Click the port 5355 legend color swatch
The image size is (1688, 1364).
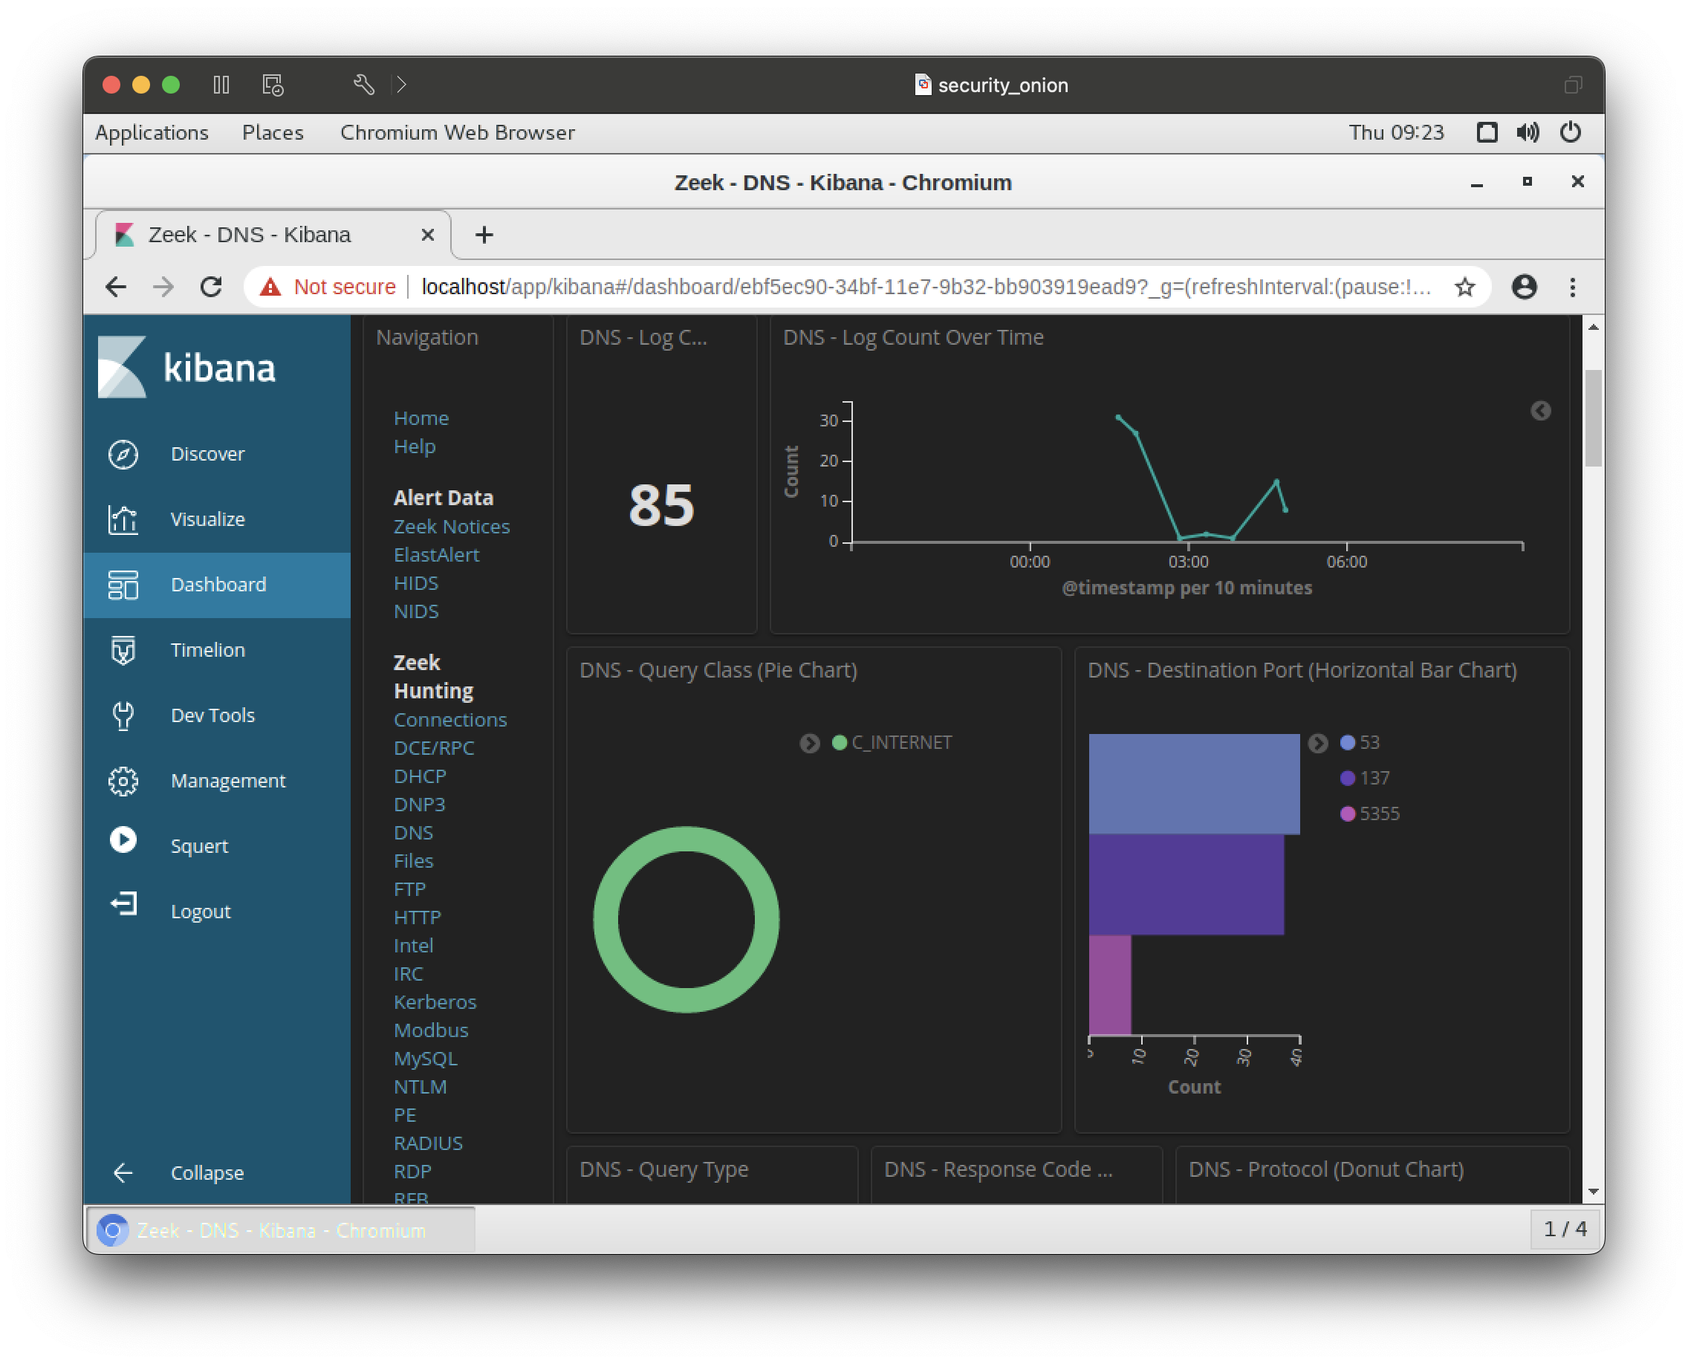[x=1347, y=813]
